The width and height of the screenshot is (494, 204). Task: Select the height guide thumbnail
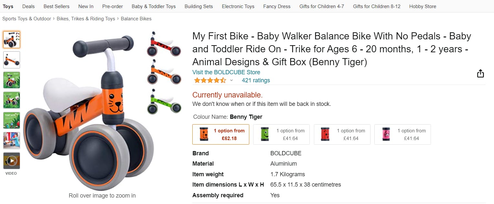coord(12,120)
